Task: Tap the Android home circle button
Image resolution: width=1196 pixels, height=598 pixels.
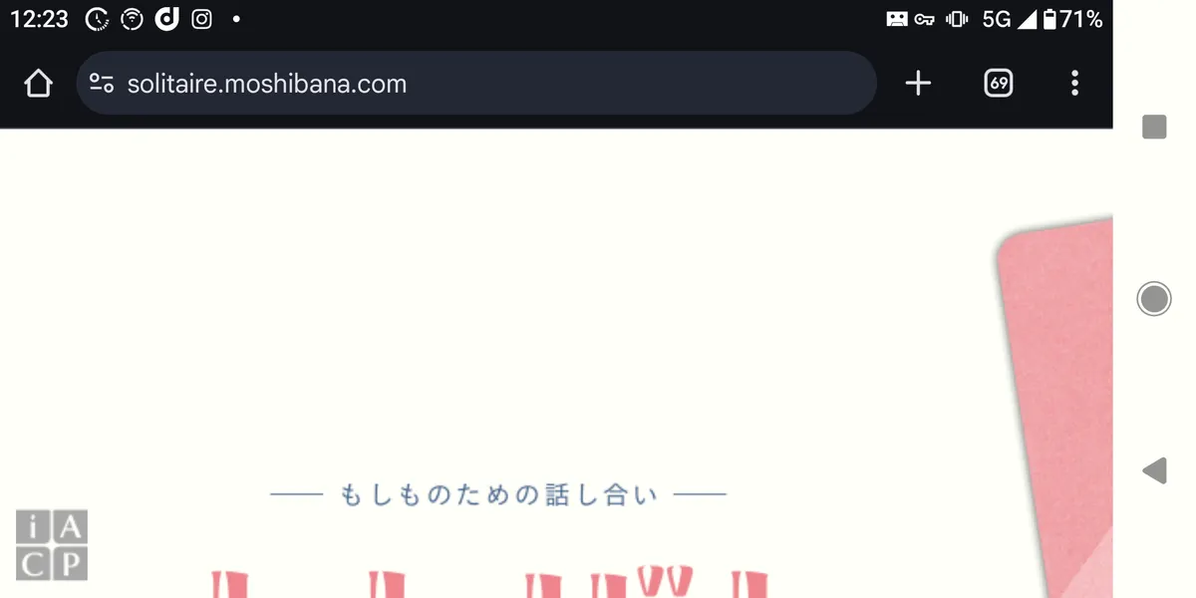Action: point(1154,298)
